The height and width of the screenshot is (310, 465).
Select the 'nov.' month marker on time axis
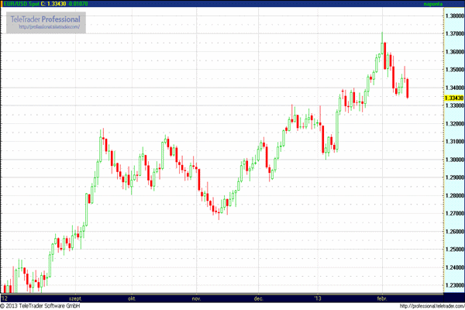(x=196, y=297)
